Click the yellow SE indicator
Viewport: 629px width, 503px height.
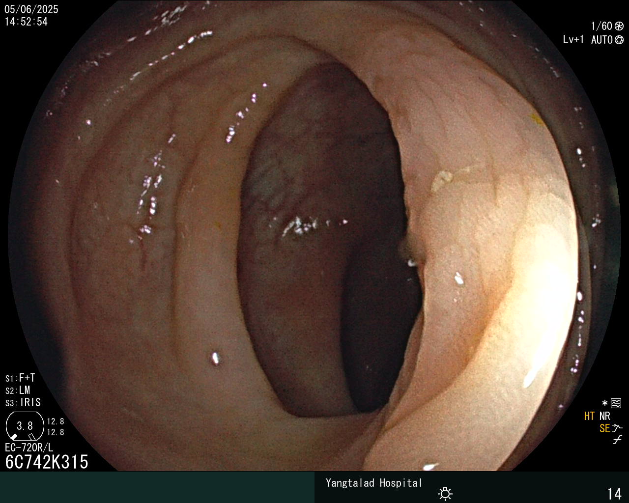click(x=604, y=428)
